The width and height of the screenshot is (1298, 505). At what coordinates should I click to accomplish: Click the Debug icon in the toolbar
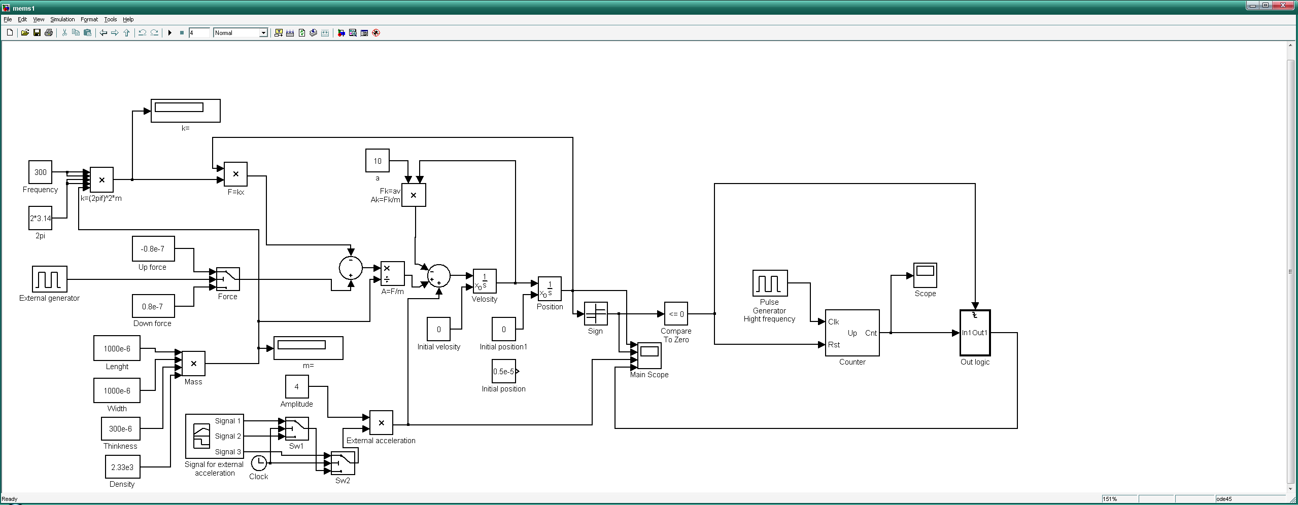pos(376,33)
